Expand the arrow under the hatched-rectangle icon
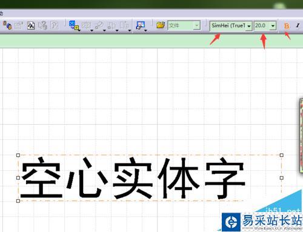Screen dimensions: 303x232 point(92,30)
